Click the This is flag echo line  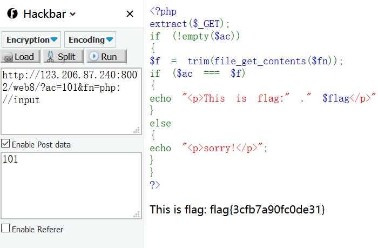[263, 98]
